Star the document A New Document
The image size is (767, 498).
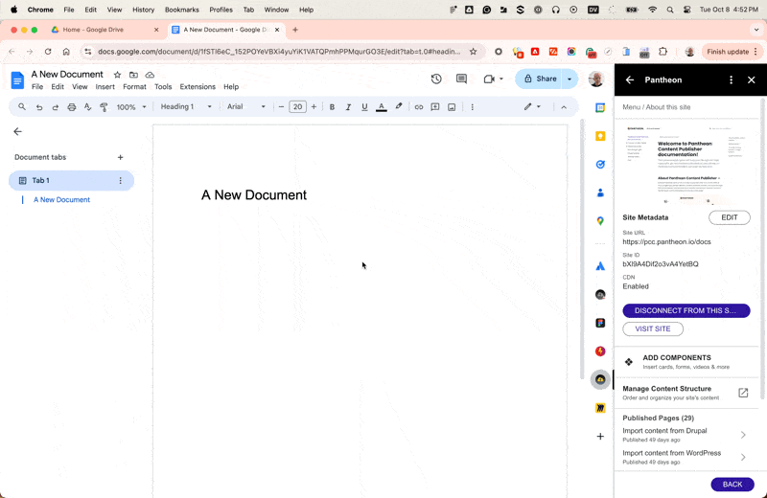pos(117,75)
